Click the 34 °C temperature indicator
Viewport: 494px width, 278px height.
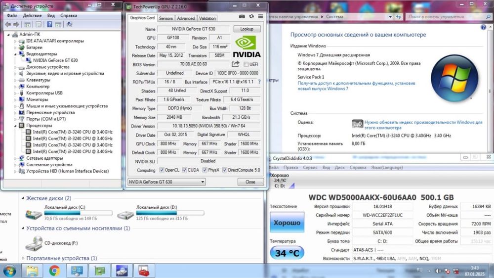[x=287, y=253]
